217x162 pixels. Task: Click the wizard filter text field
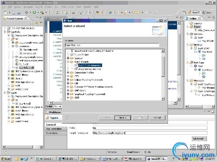112,45
